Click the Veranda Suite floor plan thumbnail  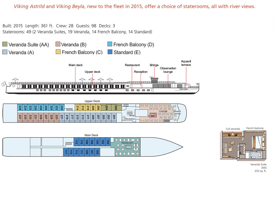coord(243,146)
